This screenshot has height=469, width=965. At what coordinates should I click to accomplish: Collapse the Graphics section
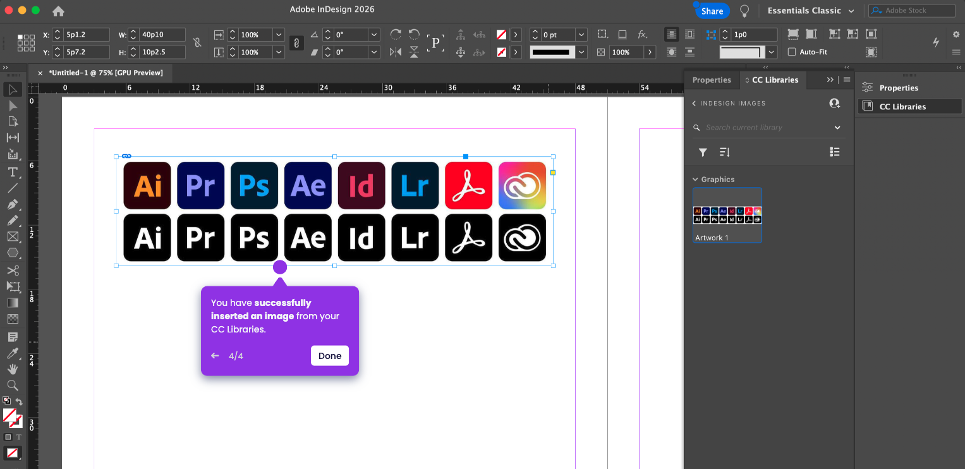pyautogui.click(x=696, y=180)
